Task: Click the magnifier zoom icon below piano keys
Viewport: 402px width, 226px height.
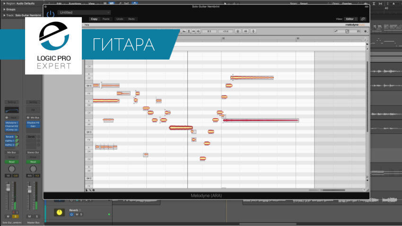Action: pyautogui.click(x=90, y=190)
